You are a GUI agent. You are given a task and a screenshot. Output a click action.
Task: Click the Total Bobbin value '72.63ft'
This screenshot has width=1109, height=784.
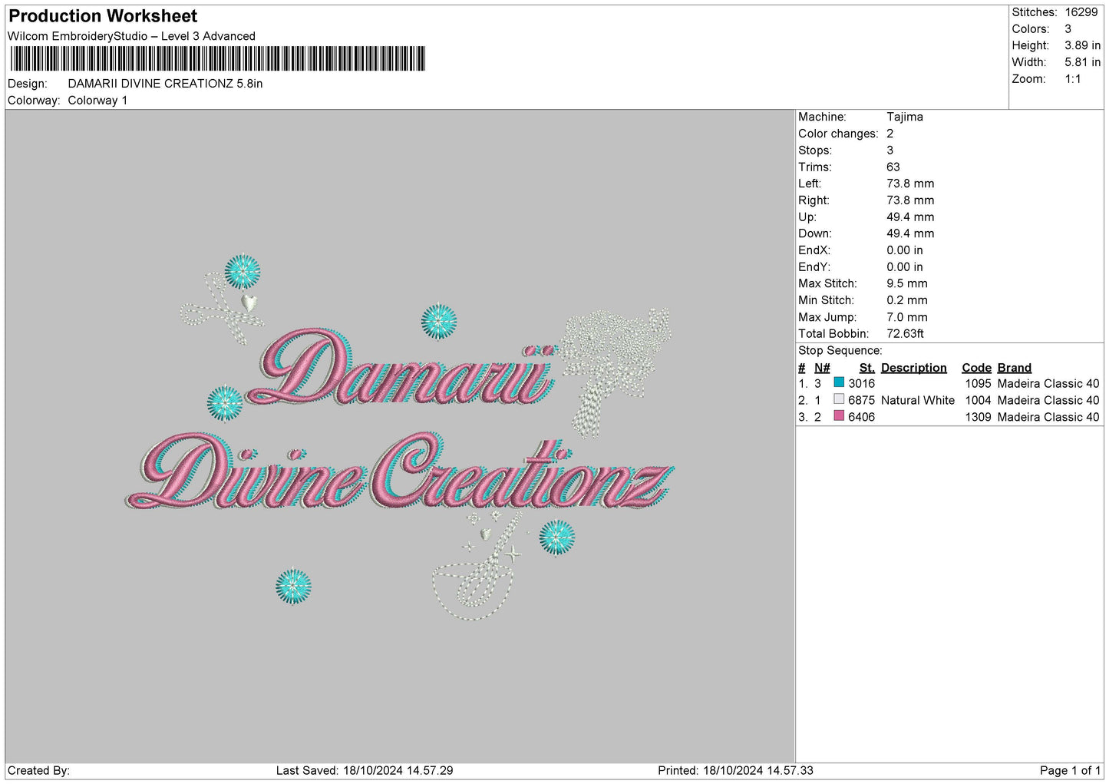pos(906,334)
